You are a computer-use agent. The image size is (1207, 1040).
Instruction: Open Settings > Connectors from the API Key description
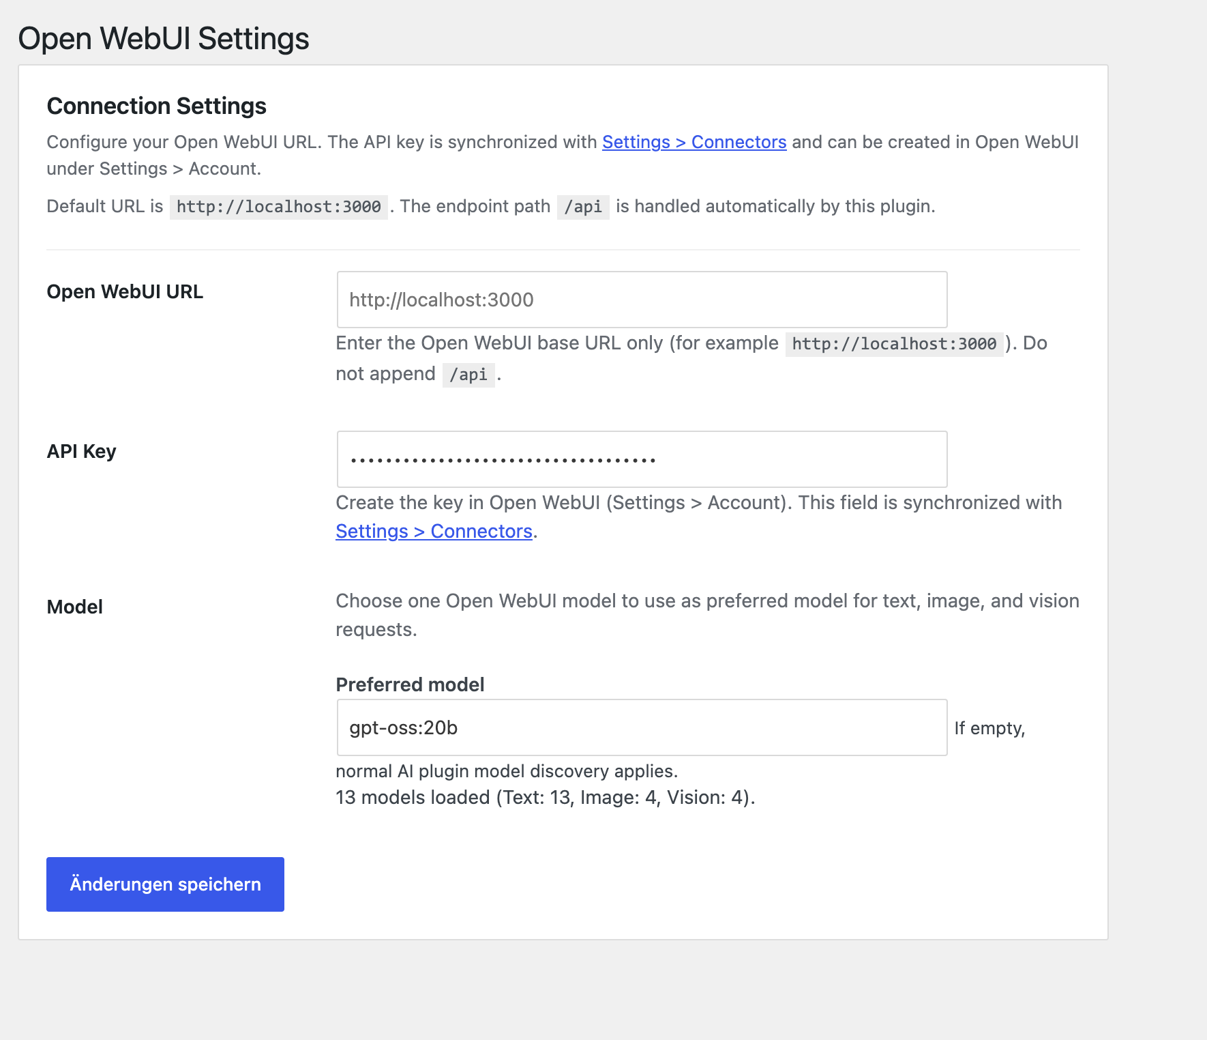(x=433, y=531)
